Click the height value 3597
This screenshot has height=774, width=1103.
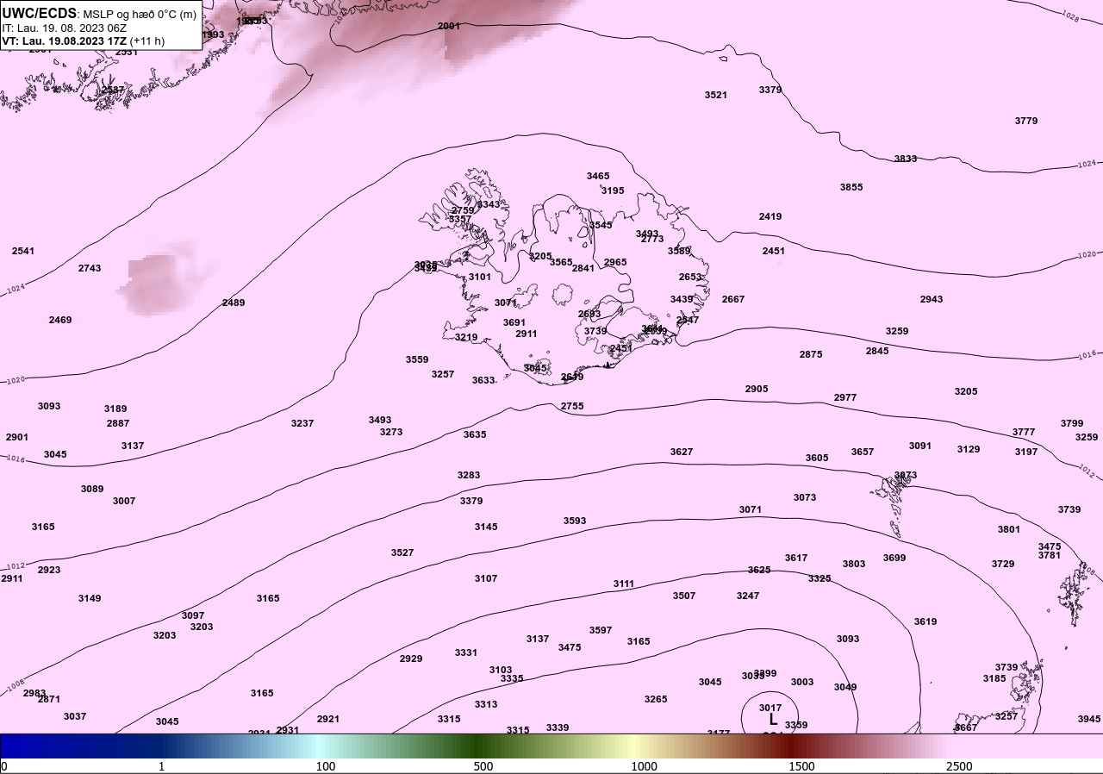pyautogui.click(x=601, y=630)
